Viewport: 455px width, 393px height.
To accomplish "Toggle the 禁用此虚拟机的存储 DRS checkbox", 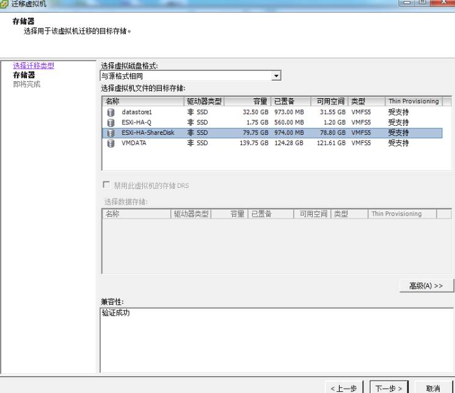I will (x=107, y=185).
